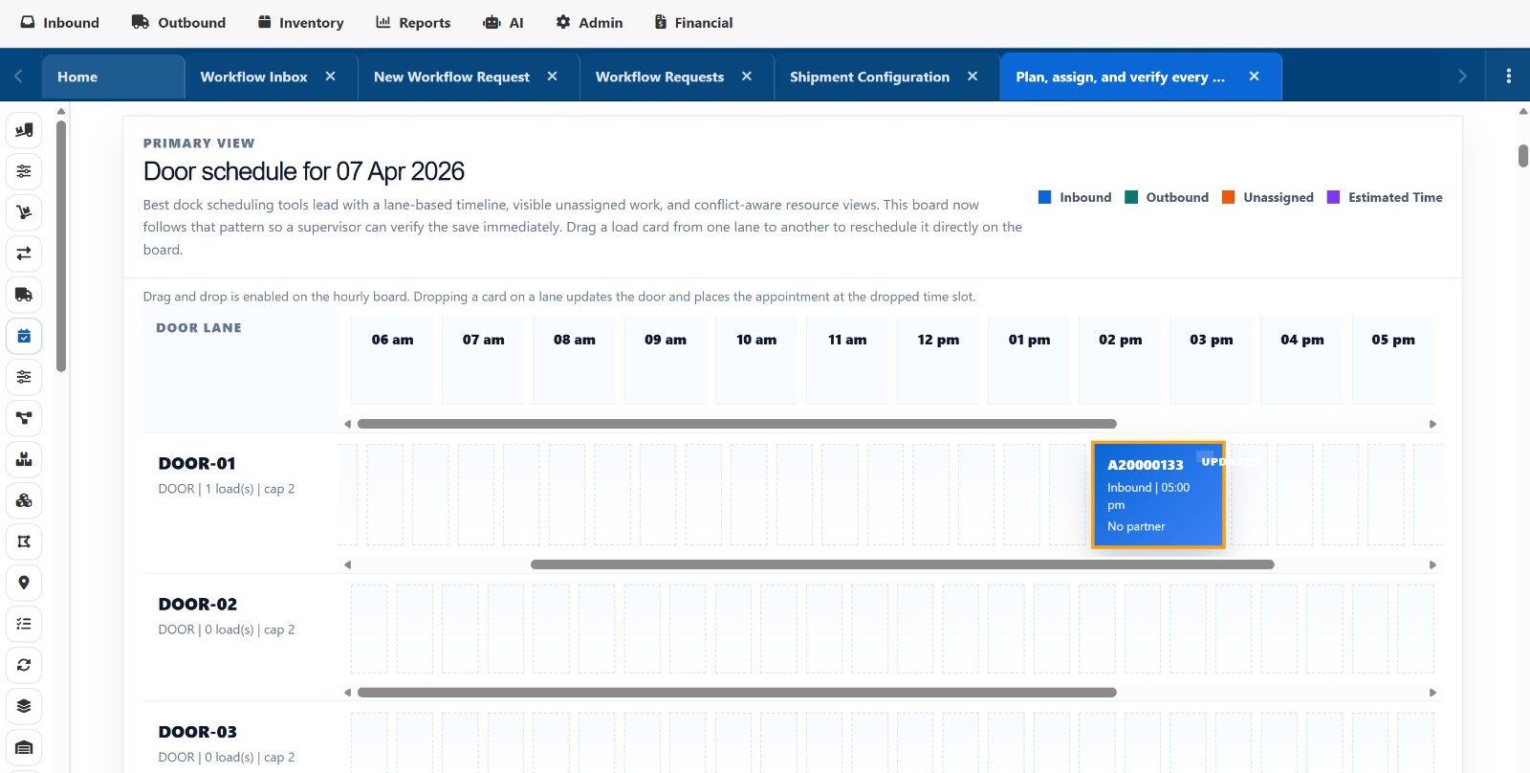Click the sliders icon below the calendar icon

pyautogui.click(x=24, y=377)
